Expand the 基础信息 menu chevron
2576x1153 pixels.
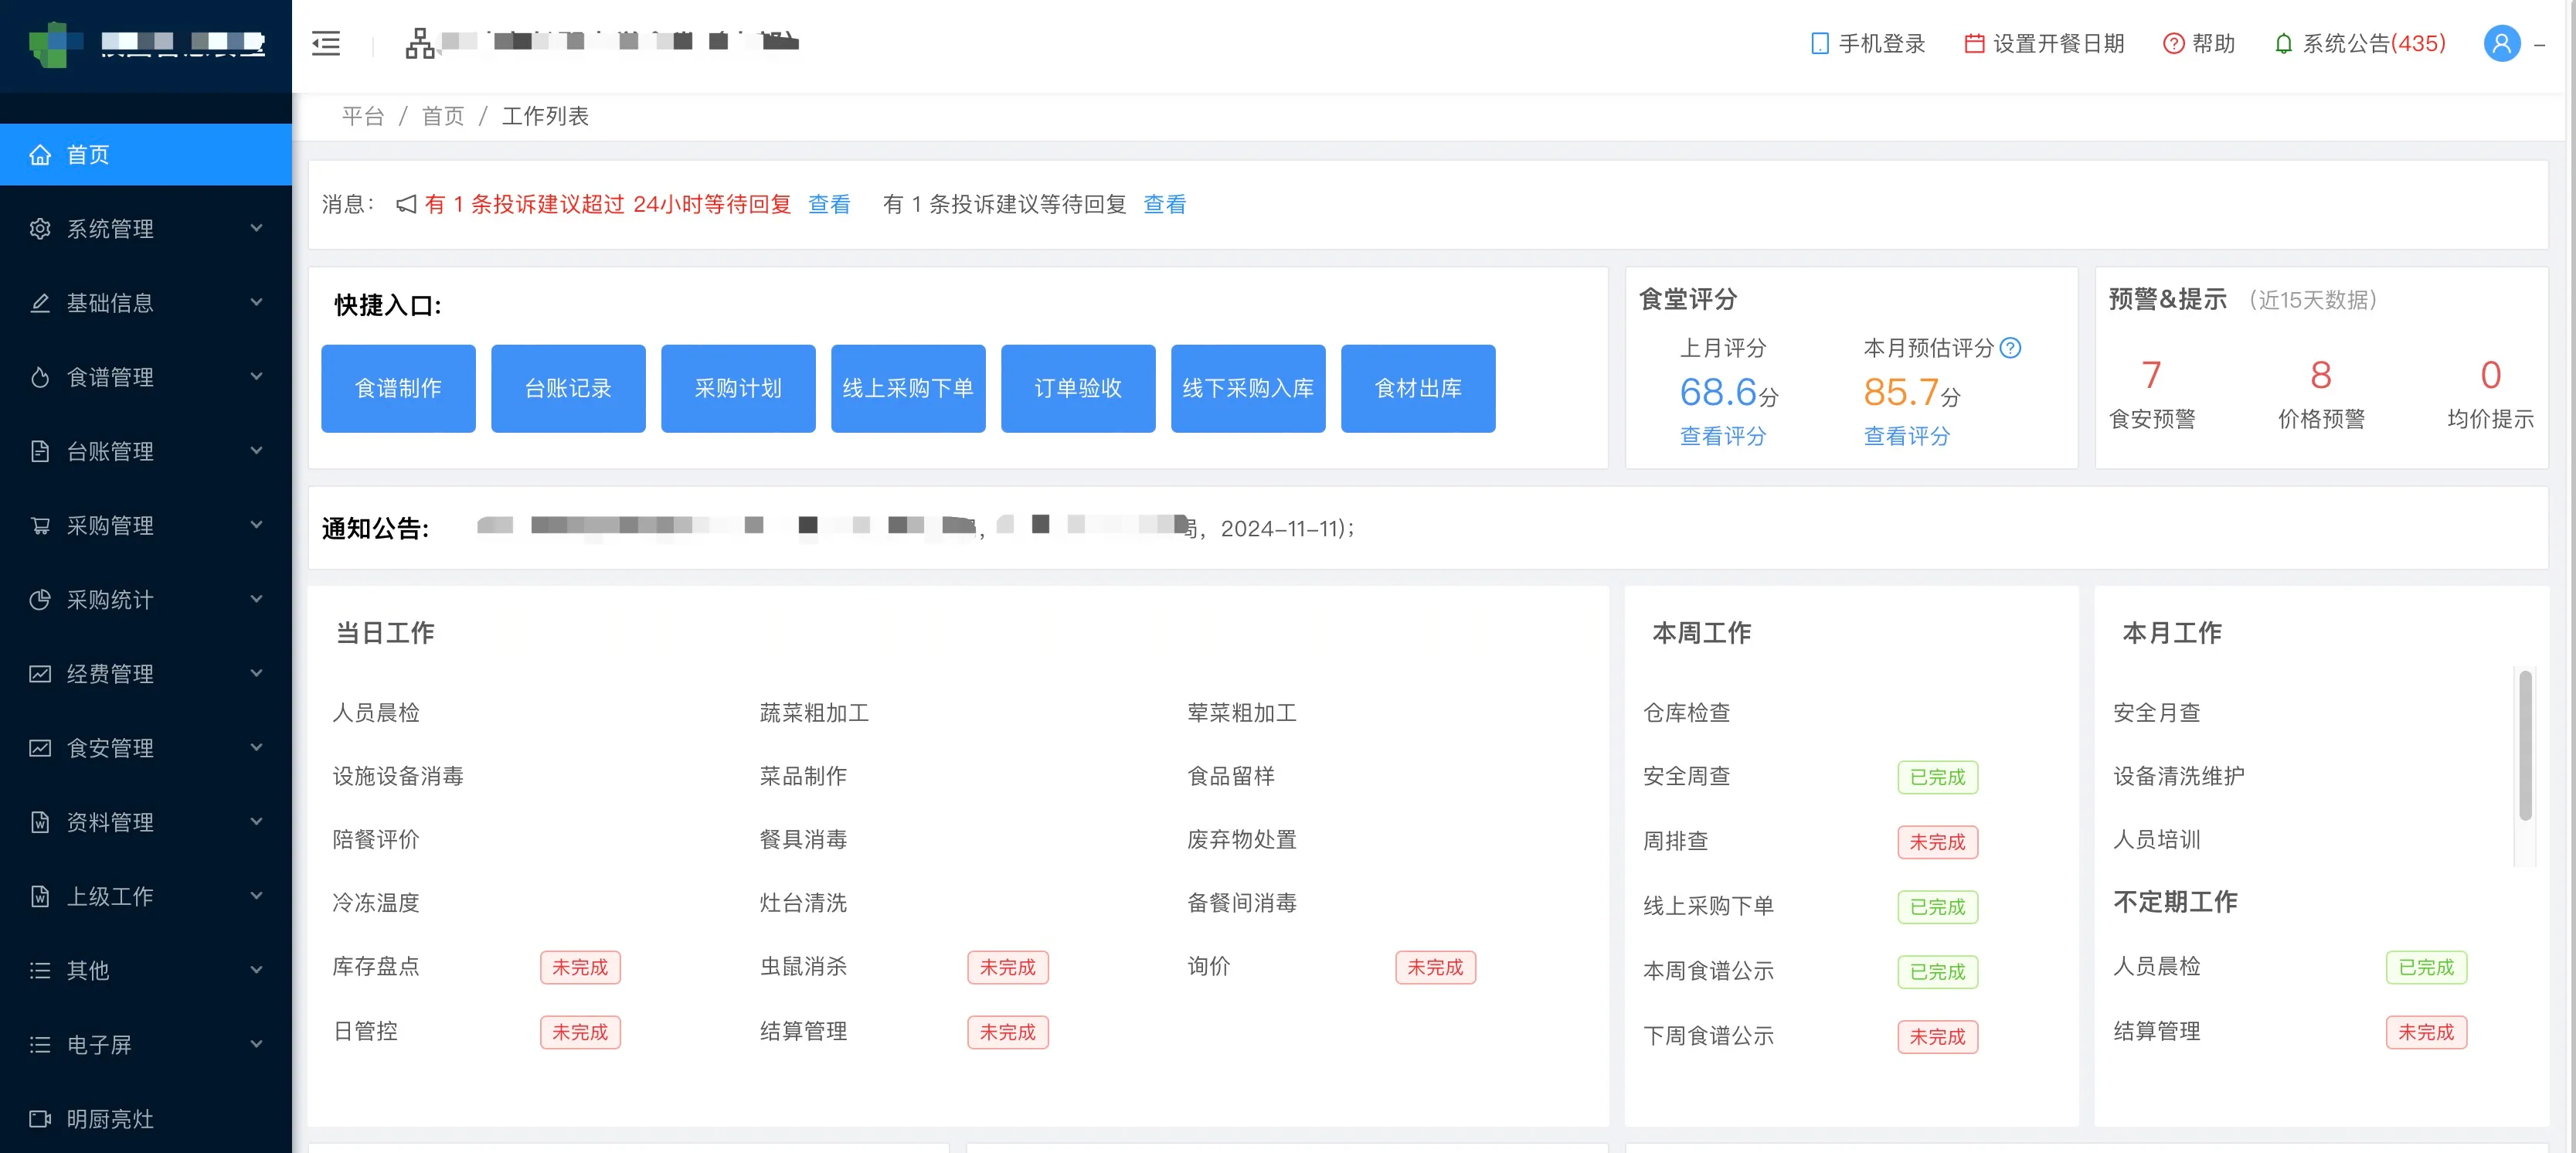coord(257,302)
